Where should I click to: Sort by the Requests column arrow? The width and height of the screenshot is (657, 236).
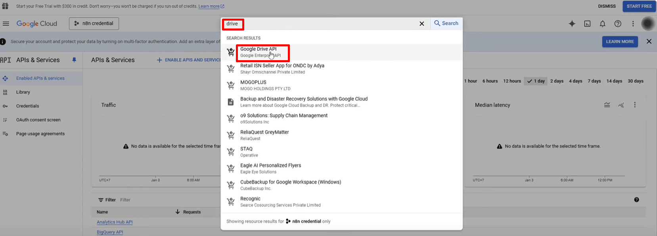pos(178,212)
